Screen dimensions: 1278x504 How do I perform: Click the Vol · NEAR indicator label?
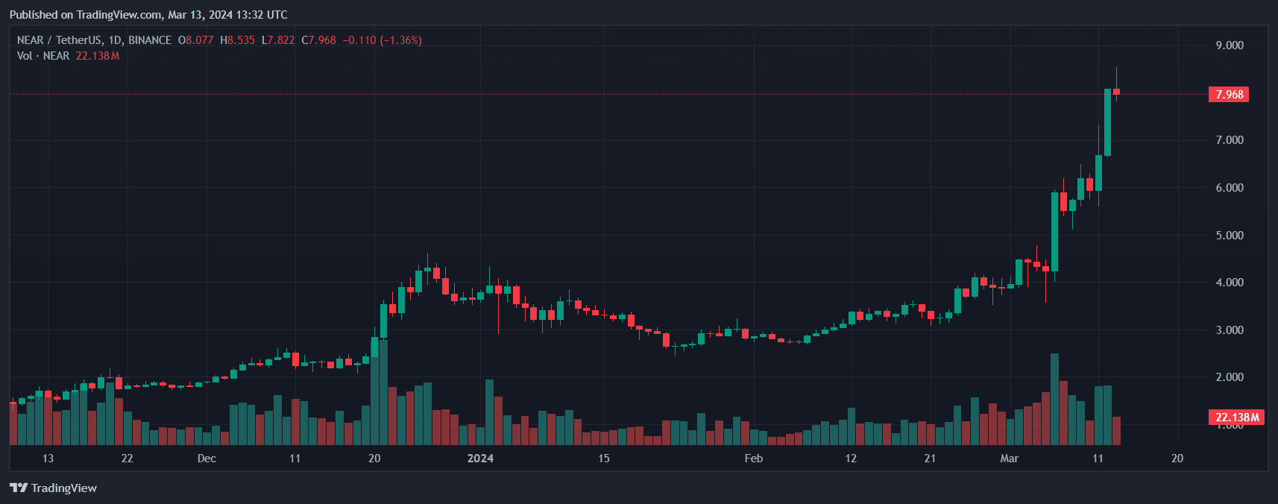click(43, 56)
